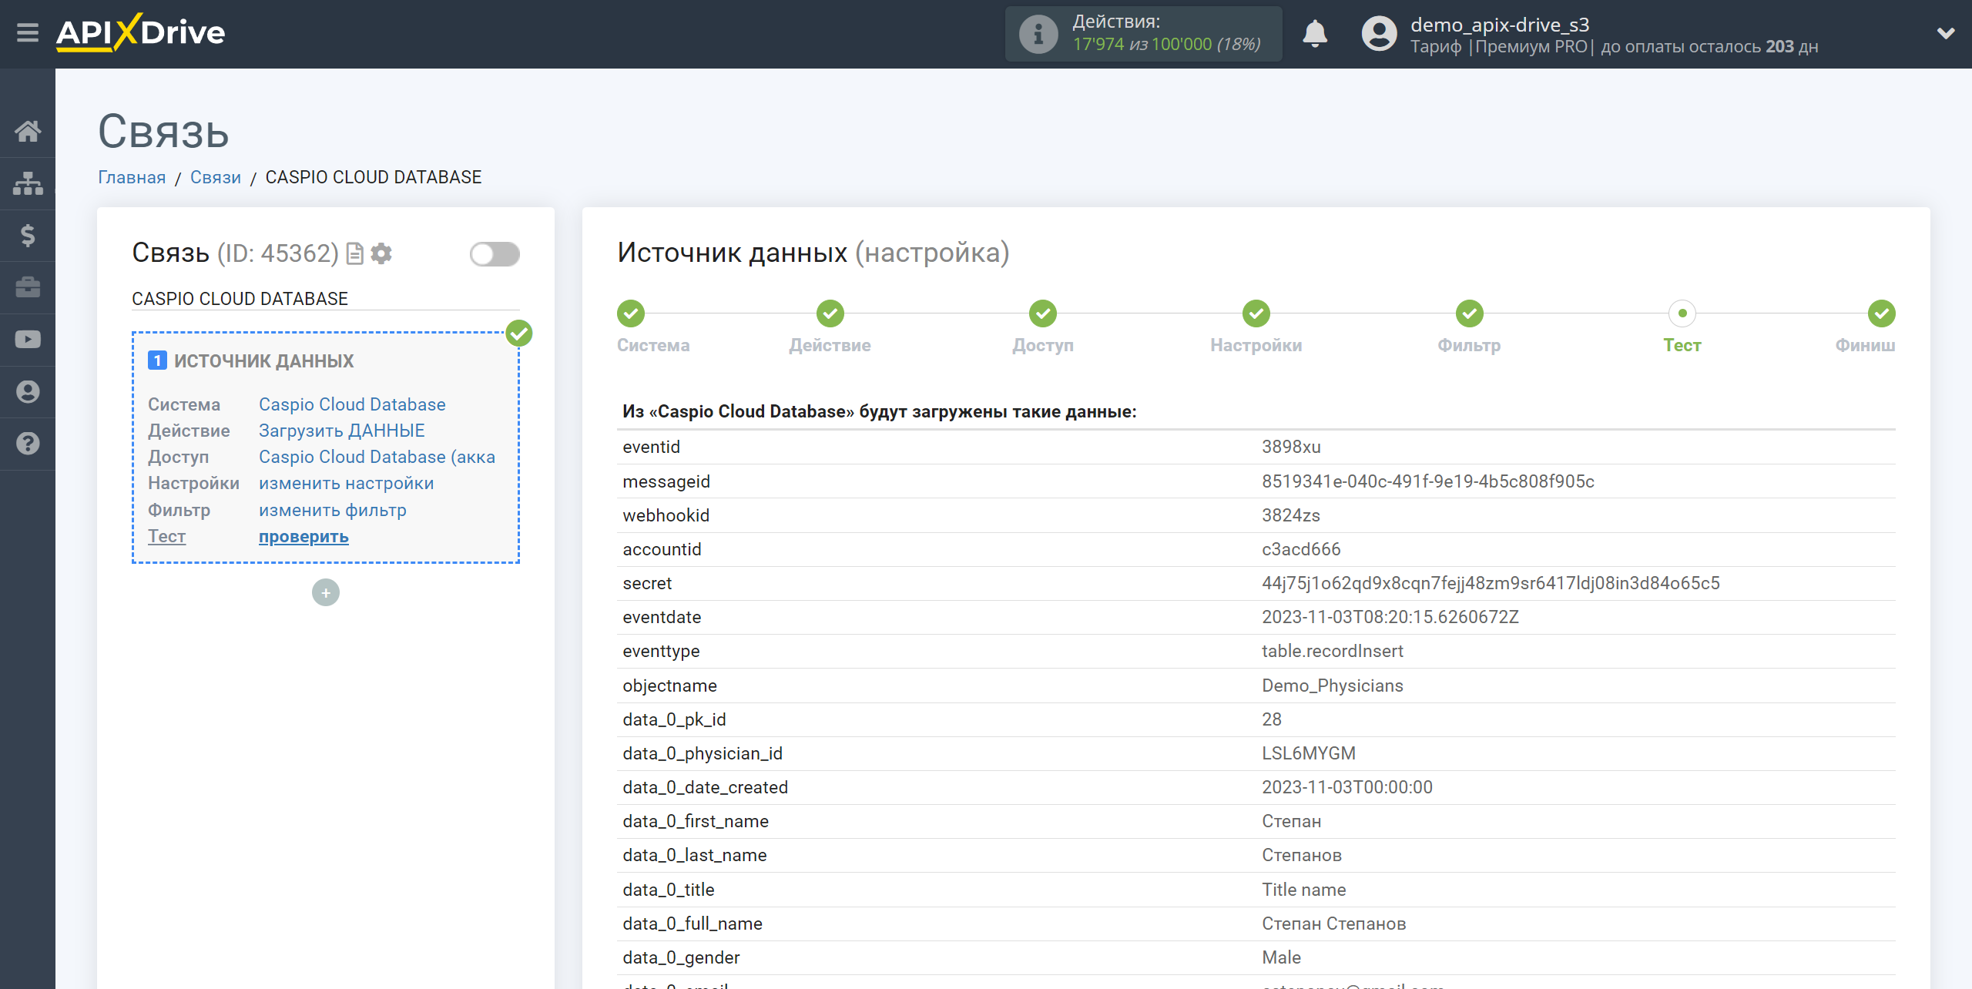The height and width of the screenshot is (989, 1972).
Task: Open billing dollar icon in sidebar
Action: 28,235
